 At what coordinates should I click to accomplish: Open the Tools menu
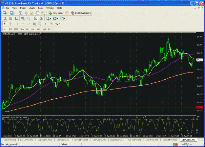click(41, 8)
